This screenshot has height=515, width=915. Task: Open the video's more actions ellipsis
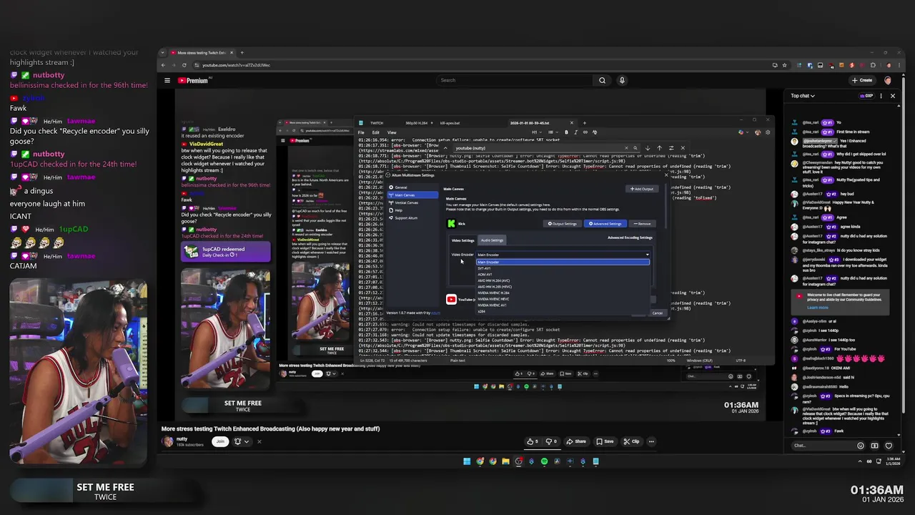pos(651,441)
